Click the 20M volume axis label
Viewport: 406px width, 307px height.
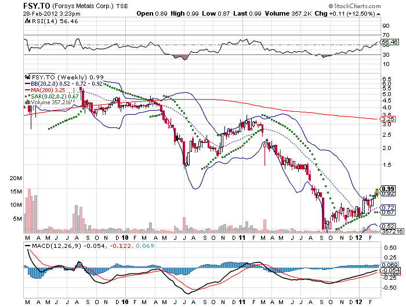16,178
